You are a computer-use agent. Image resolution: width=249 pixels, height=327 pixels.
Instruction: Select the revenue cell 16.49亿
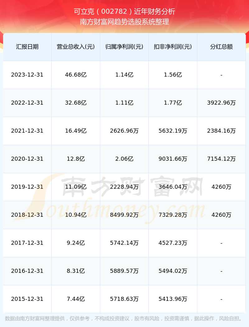coord(76,131)
